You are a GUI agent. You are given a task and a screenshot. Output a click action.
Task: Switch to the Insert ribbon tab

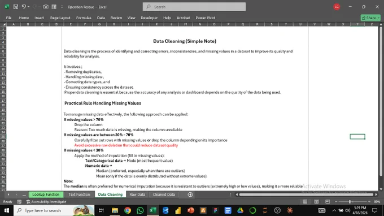[39, 18]
